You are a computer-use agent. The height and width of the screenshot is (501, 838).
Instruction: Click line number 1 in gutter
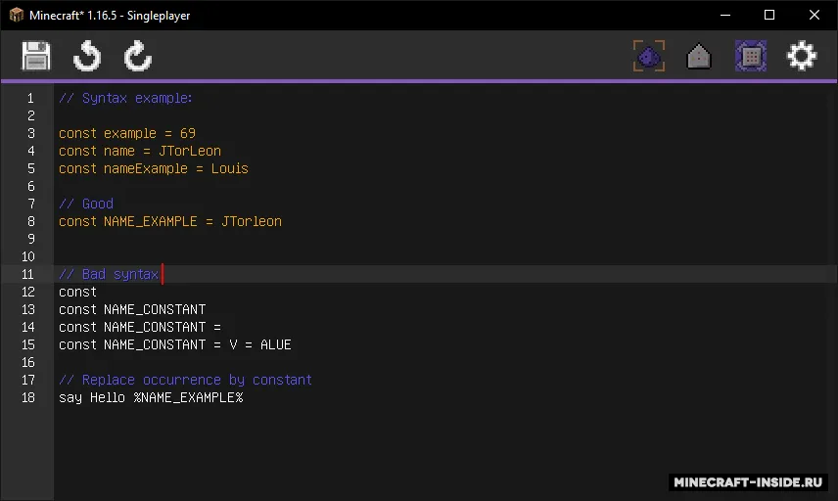click(30, 98)
